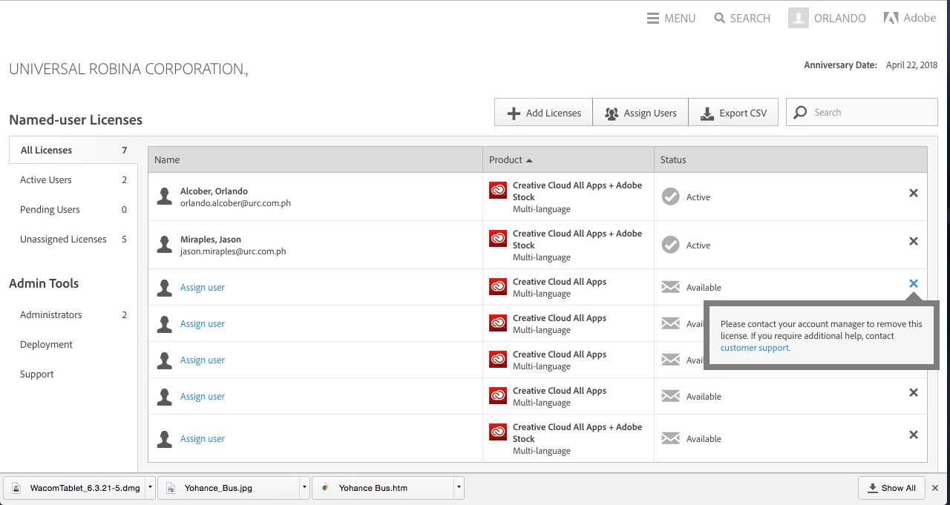This screenshot has width=950, height=505.
Task: Click orlando.alcober@urc.com.ph email text
Action: pyautogui.click(x=235, y=203)
